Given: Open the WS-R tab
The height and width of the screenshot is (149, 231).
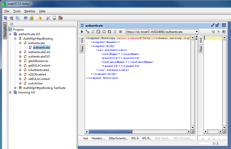Looking at the screenshot, I should pyautogui.click(x=146, y=138).
